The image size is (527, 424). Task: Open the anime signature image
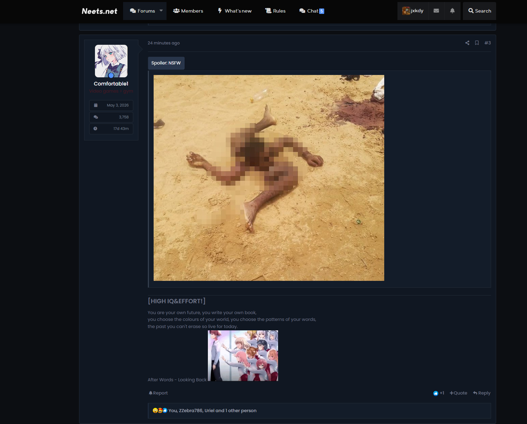pyautogui.click(x=243, y=356)
